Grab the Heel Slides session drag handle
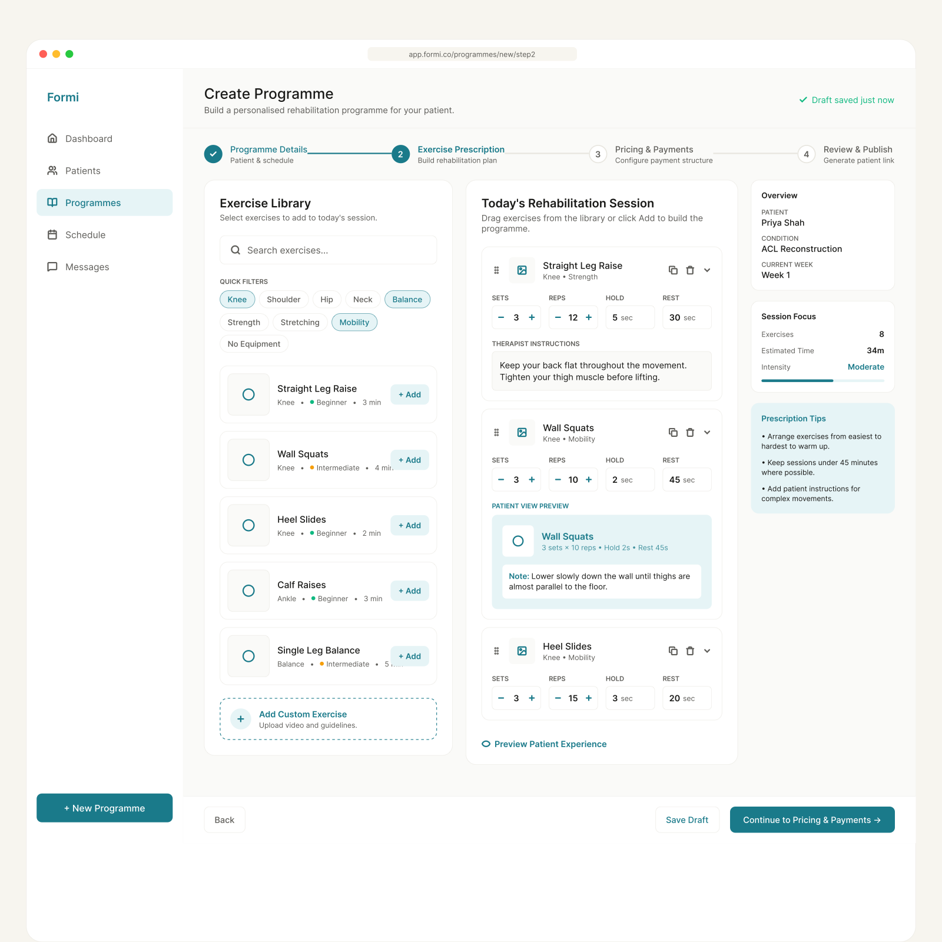 (x=496, y=651)
